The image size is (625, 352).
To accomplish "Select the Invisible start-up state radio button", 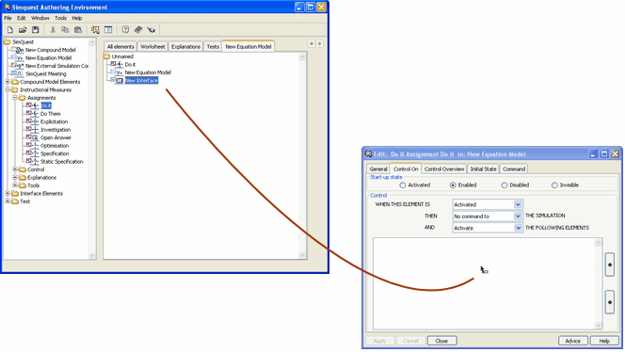I will coord(554,185).
